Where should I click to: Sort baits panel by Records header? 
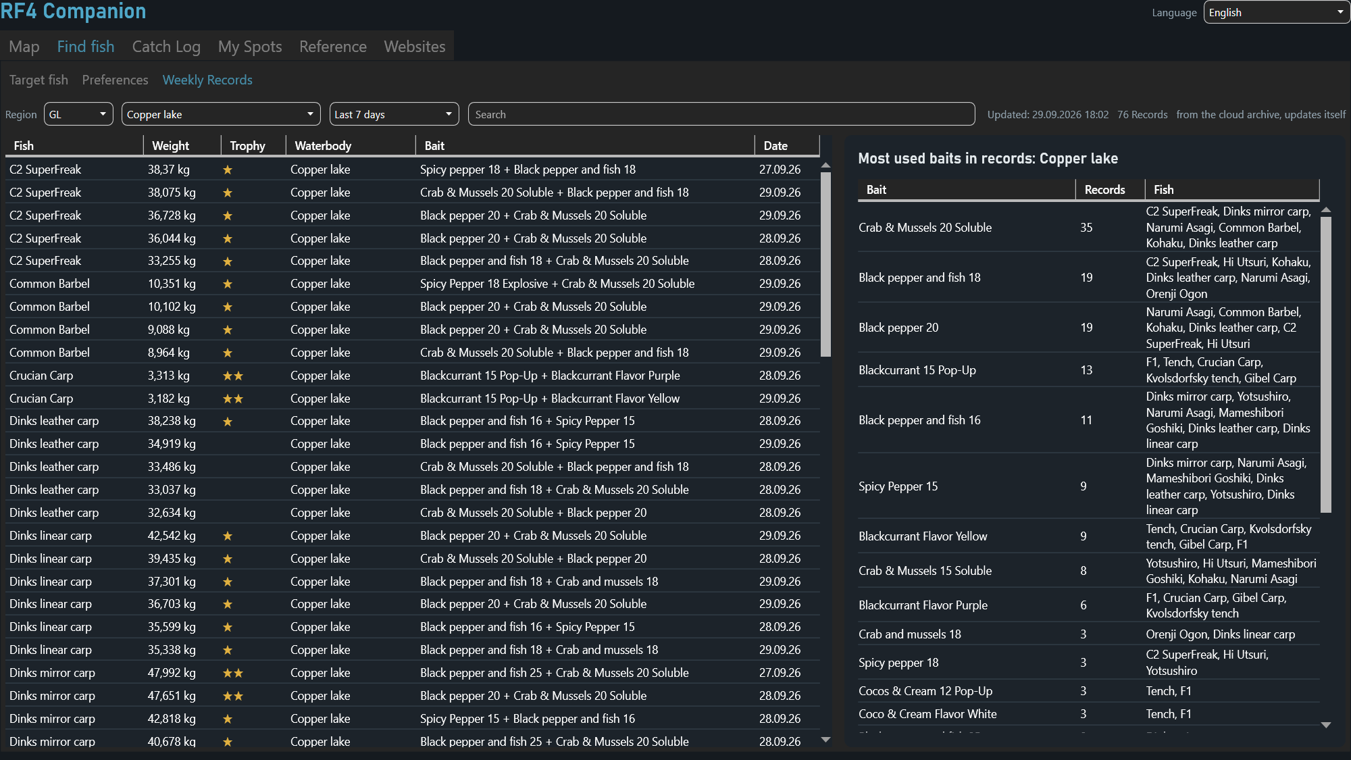[x=1110, y=190]
